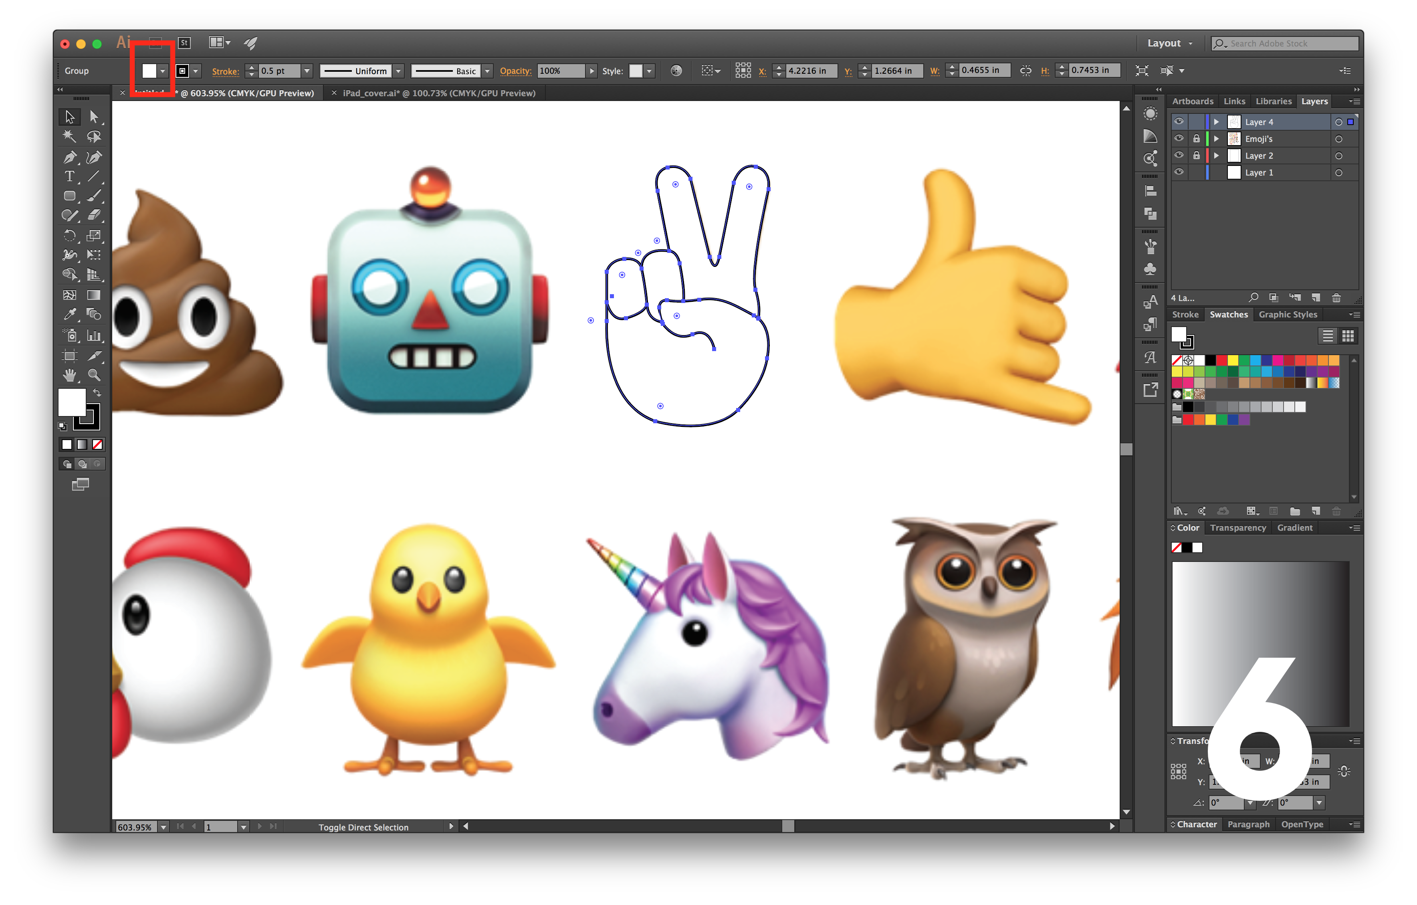This screenshot has height=905, width=1417.
Task: Delete selection with Layers trash icon
Action: (1336, 298)
